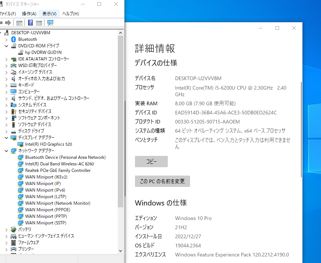
Task: Select Bluetooth Device (Personal Area Network)
Action: point(65,157)
